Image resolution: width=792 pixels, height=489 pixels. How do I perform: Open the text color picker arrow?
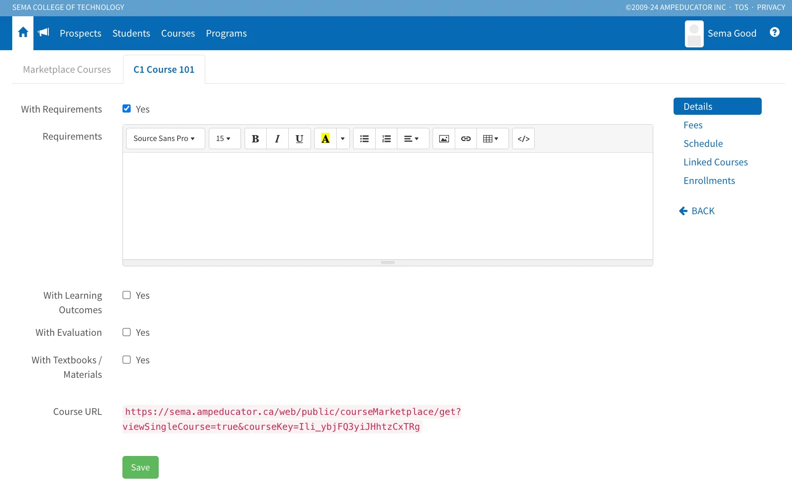pyautogui.click(x=343, y=139)
